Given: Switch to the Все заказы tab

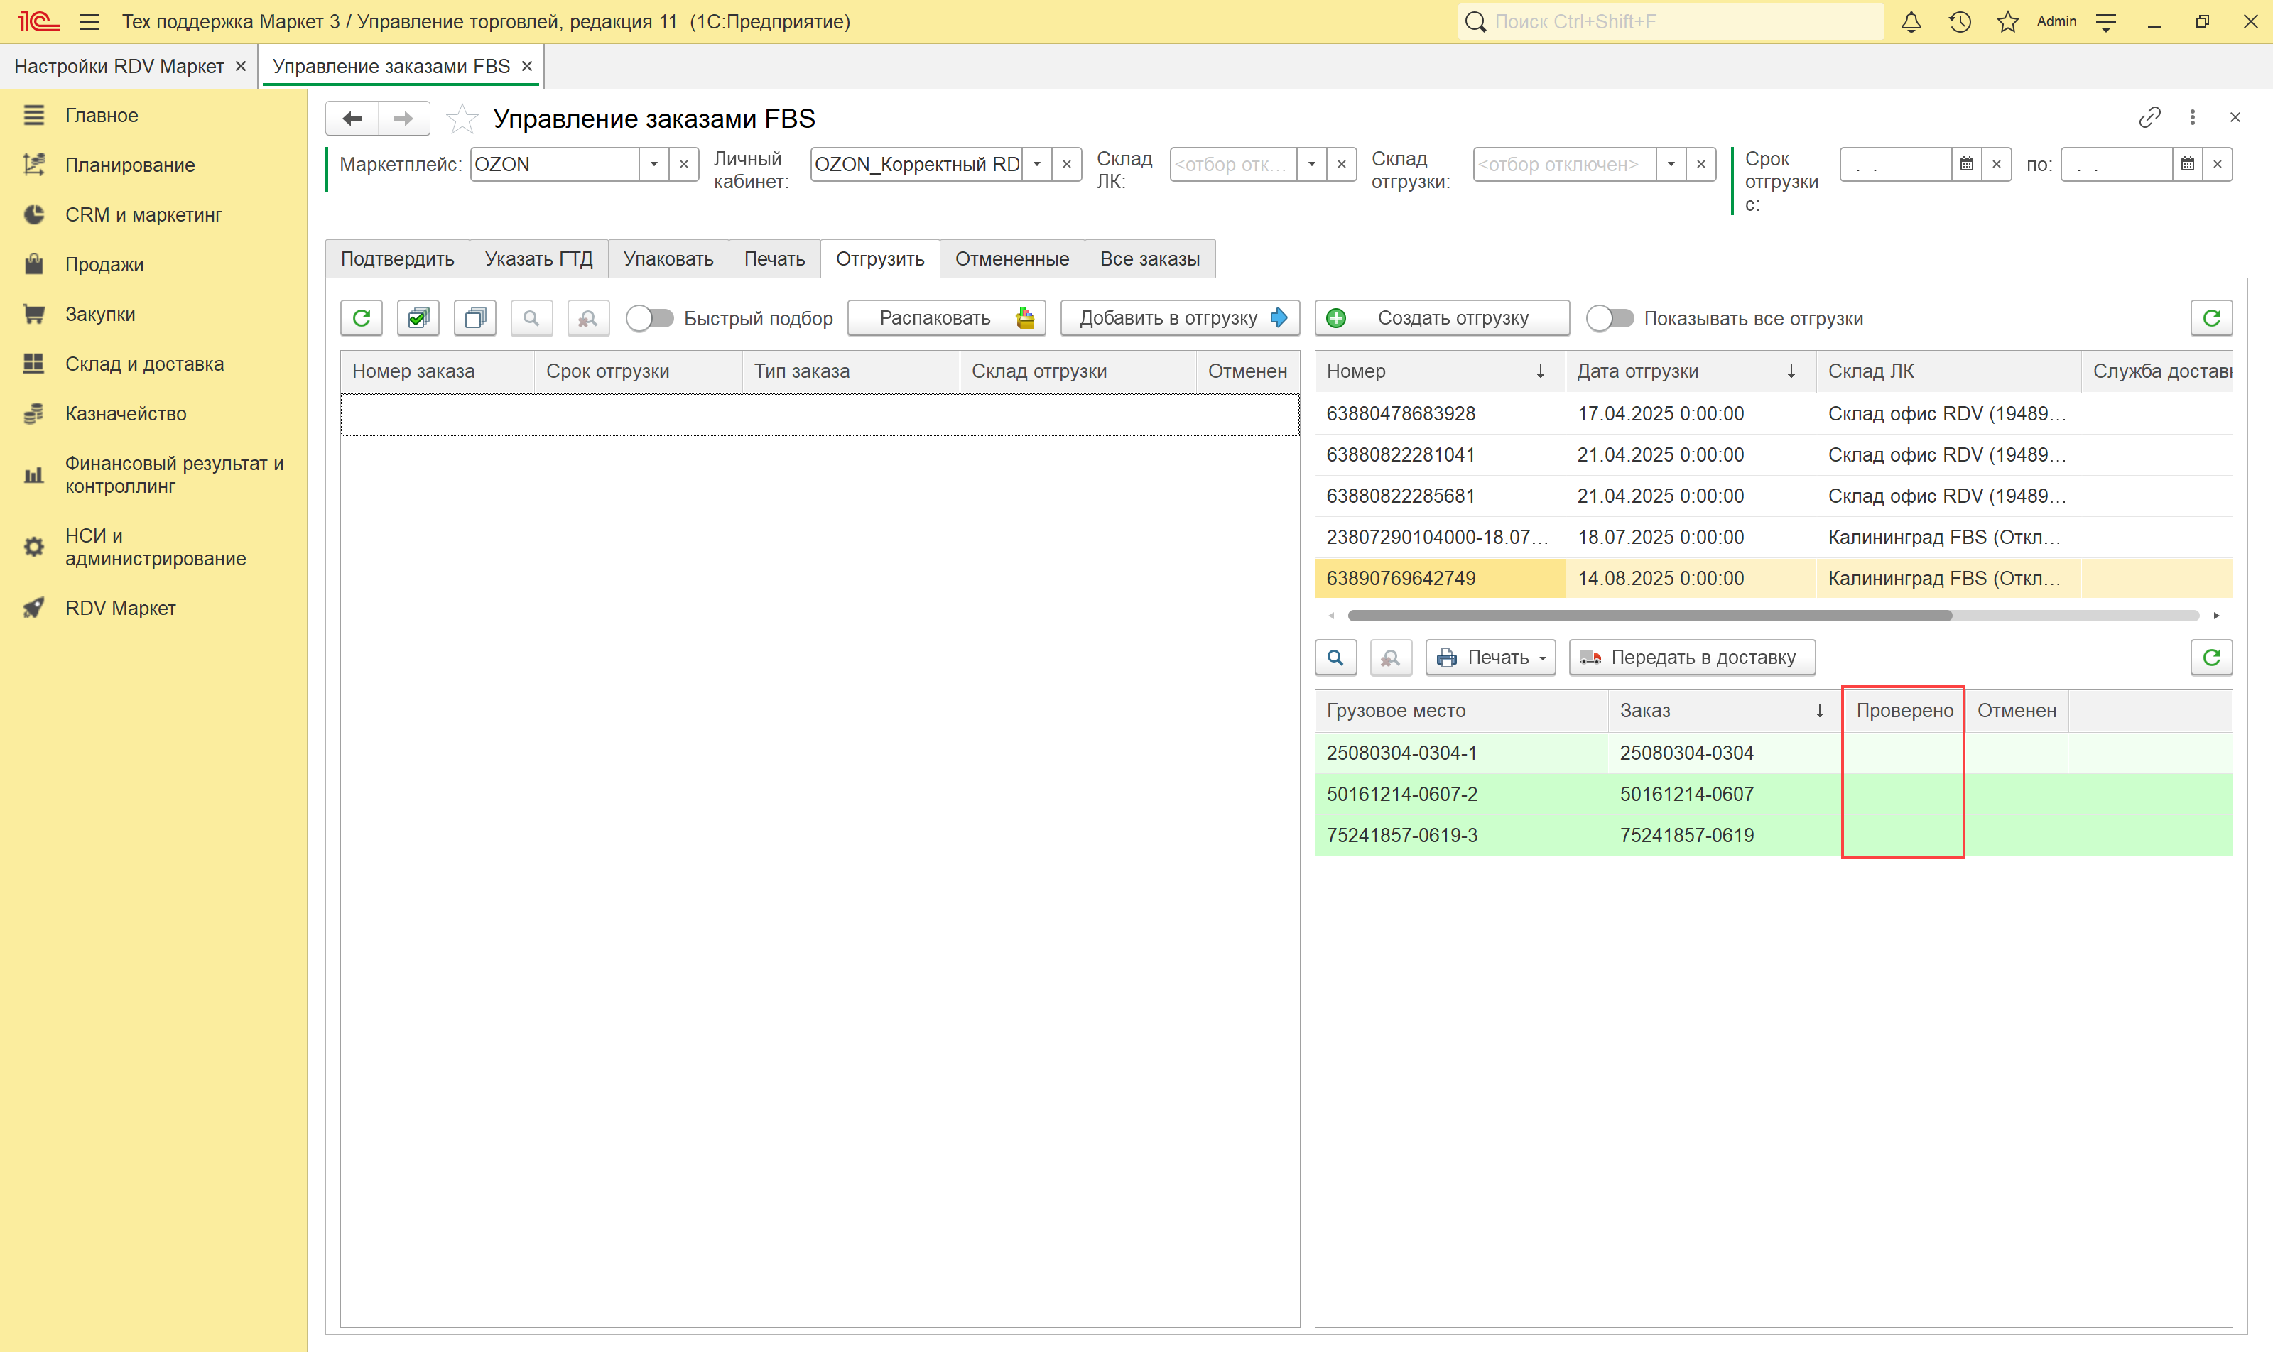Looking at the screenshot, I should (x=1149, y=258).
